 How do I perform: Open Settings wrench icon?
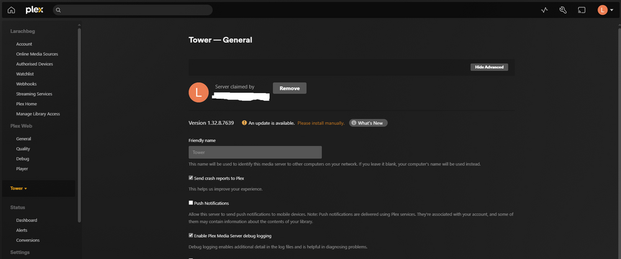pyautogui.click(x=563, y=11)
